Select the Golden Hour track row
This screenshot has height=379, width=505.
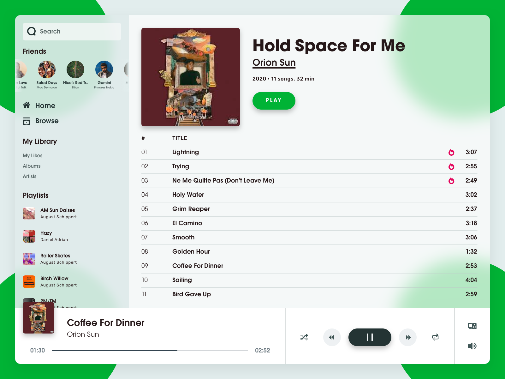(x=309, y=252)
